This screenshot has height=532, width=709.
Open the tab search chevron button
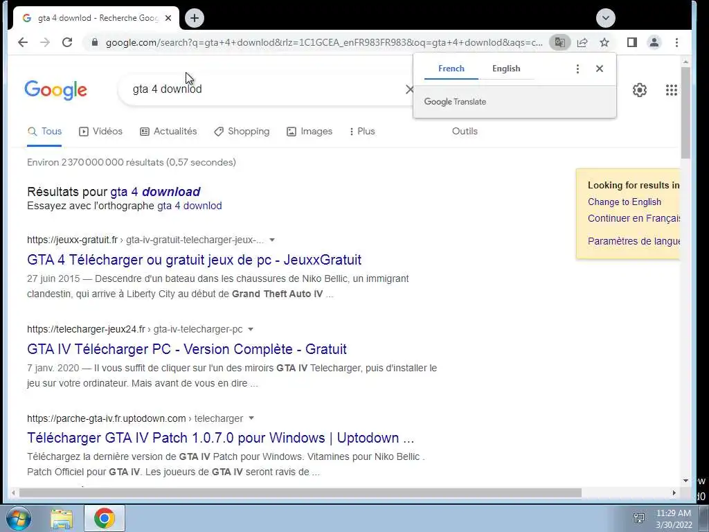(606, 18)
